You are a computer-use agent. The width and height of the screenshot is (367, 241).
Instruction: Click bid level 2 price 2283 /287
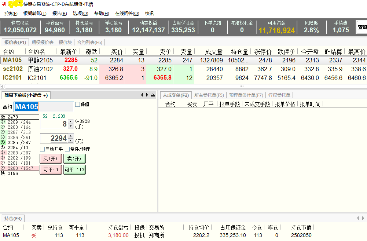(x=19, y=153)
